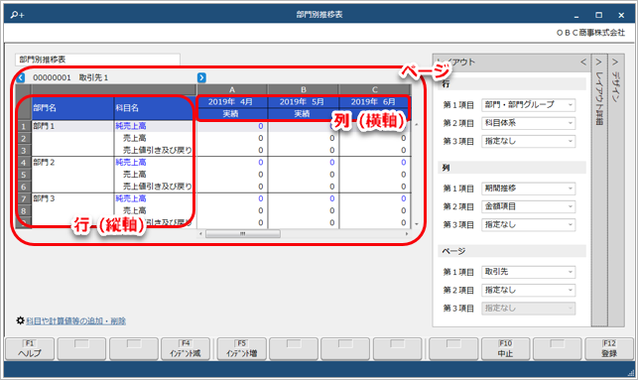The height and width of the screenshot is (380, 638).
Task: Click the F1 ヘルプ button
Action: (30, 348)
